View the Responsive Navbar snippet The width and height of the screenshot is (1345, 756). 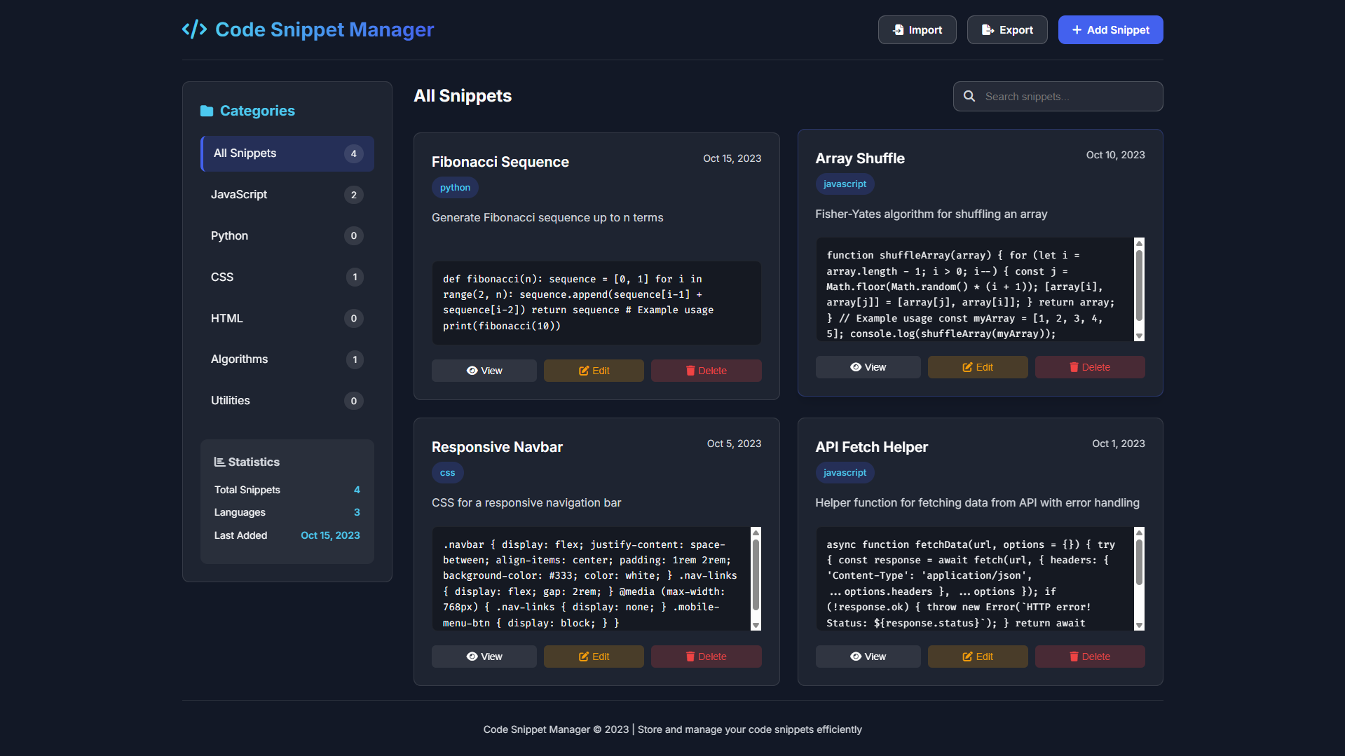[x=484, y=657]
